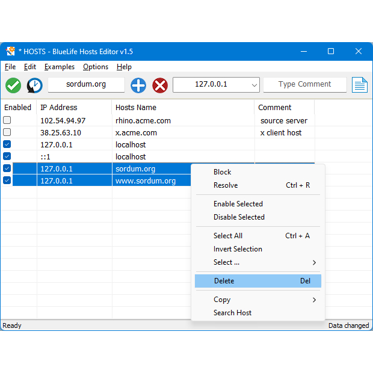Screen dimensions: 373x373
Task: Open the Options menu
Action: 96,67
